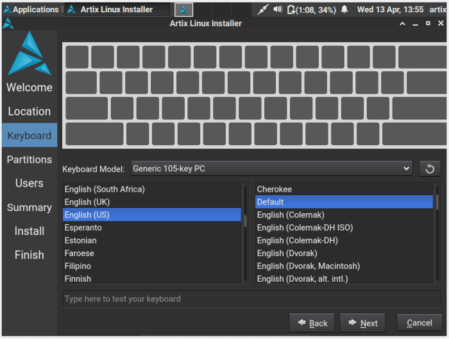Go to the Finish step
The image size is (449, 339).
(30, 255)
